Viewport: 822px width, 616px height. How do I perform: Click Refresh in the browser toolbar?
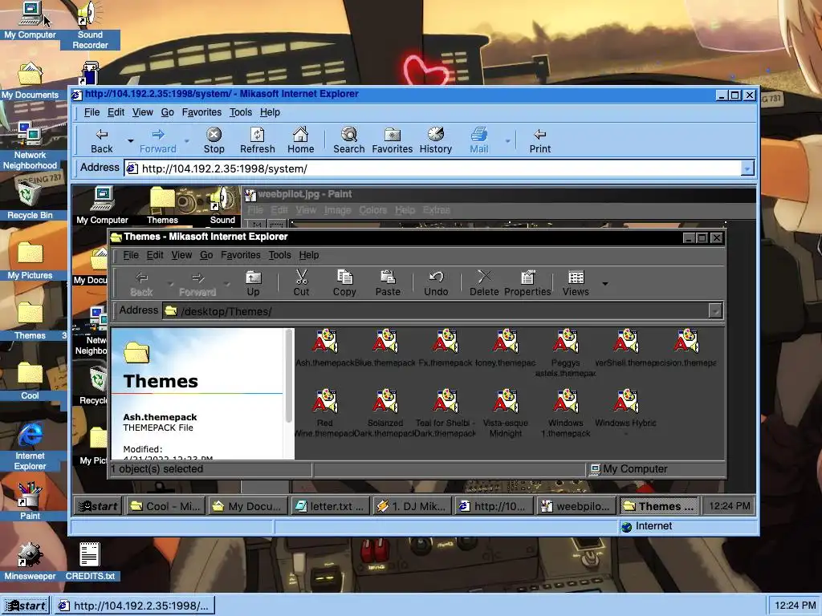pyautogui.click(x=257, y=140)
